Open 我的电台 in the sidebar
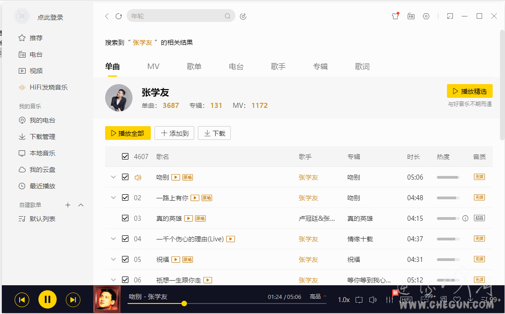Screen dimensions: 505x314 pos(37,120)
